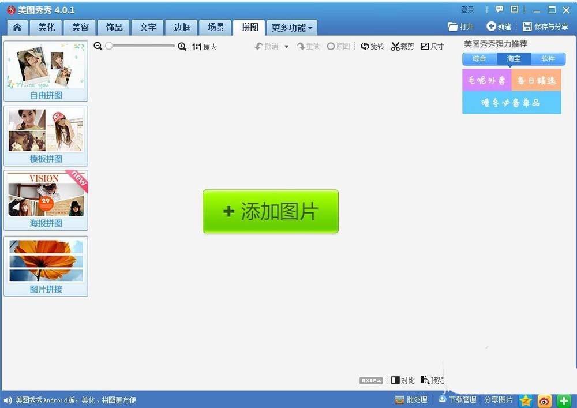The width and height of the screenshot is (577, 408).
Task: Click the Home icon tab
Action: click(17, 27)
